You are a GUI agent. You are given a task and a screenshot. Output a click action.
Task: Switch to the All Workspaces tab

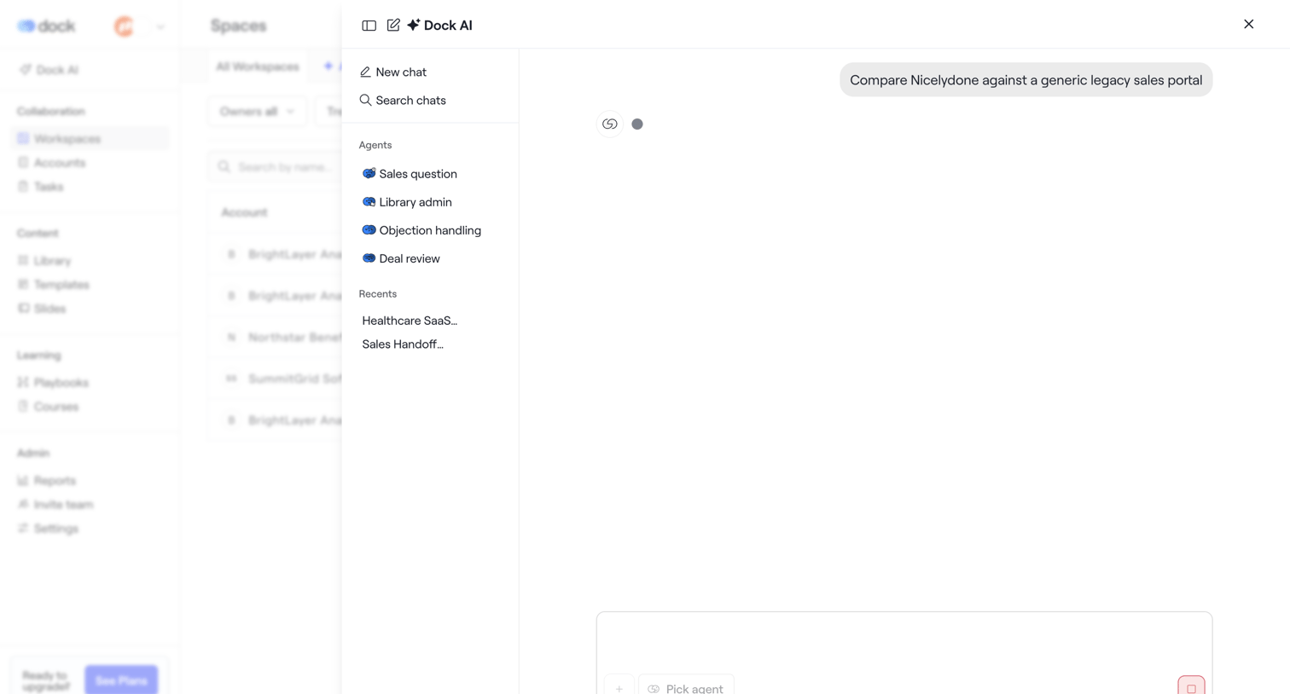258,67
